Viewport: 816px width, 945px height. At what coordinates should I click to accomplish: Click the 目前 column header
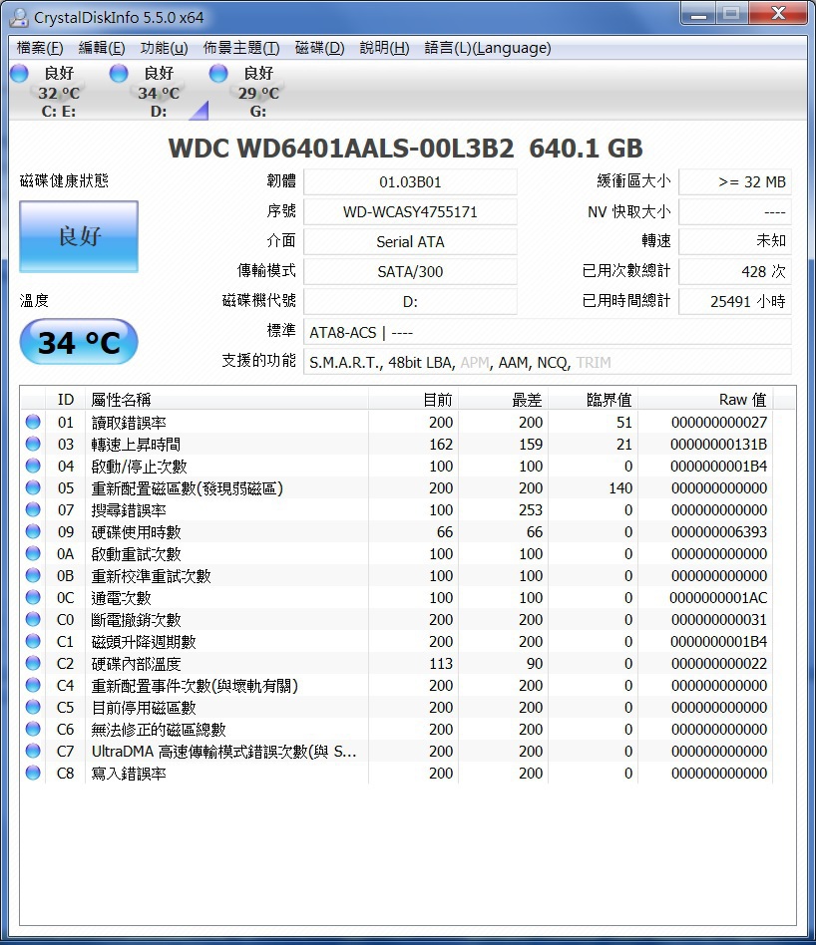[414, 400]
